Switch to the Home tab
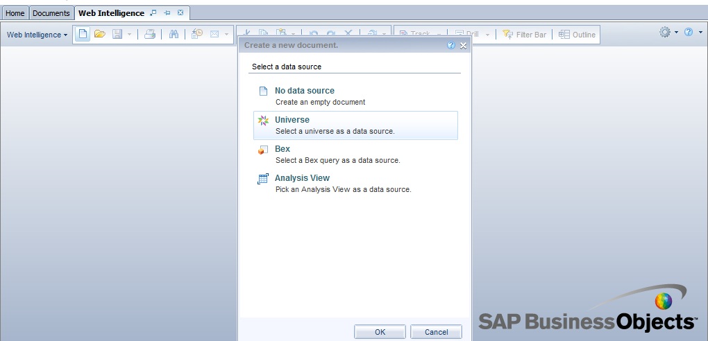This screenshot has width=708, height=341. pos(15,13)
